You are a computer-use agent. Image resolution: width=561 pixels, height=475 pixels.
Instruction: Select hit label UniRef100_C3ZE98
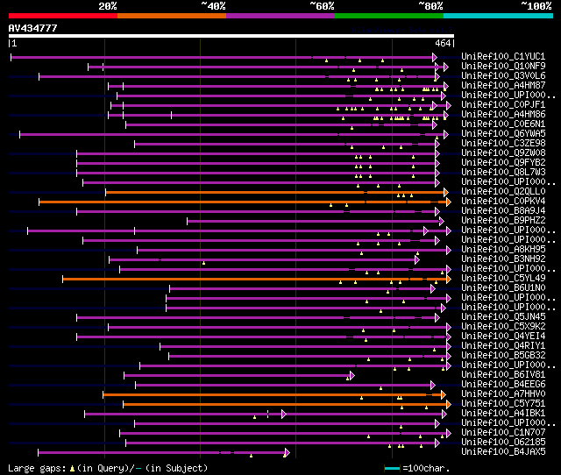point(503,144)
